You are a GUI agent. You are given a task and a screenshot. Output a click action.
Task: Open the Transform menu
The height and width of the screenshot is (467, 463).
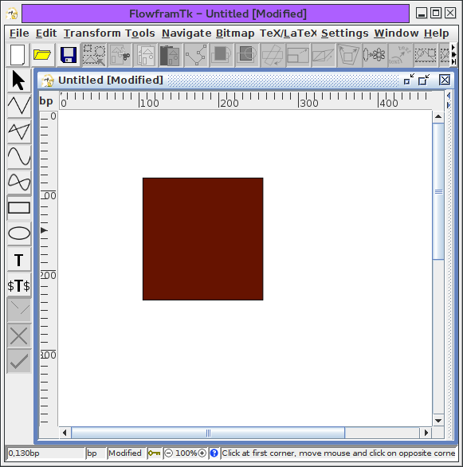[92, 33]
